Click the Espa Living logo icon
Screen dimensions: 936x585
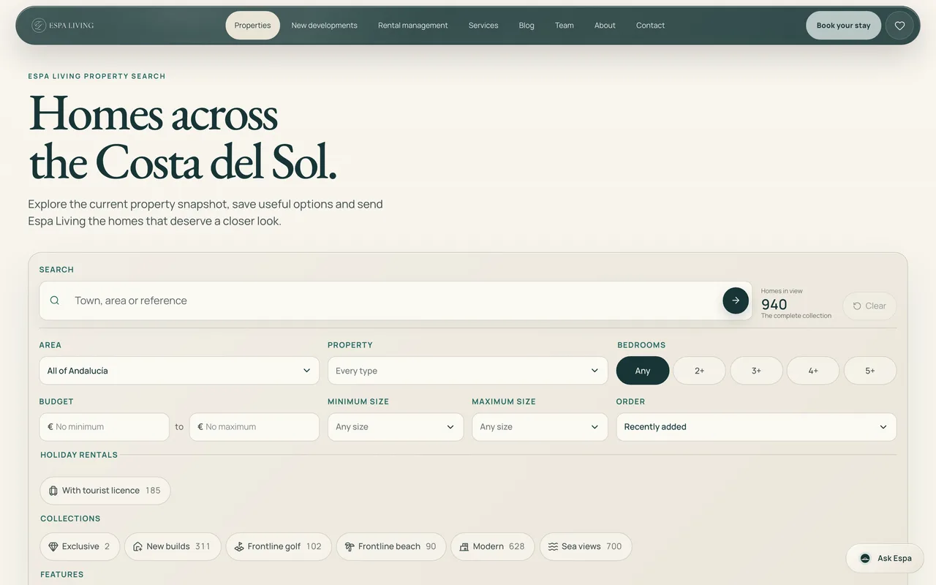(39, 26)
